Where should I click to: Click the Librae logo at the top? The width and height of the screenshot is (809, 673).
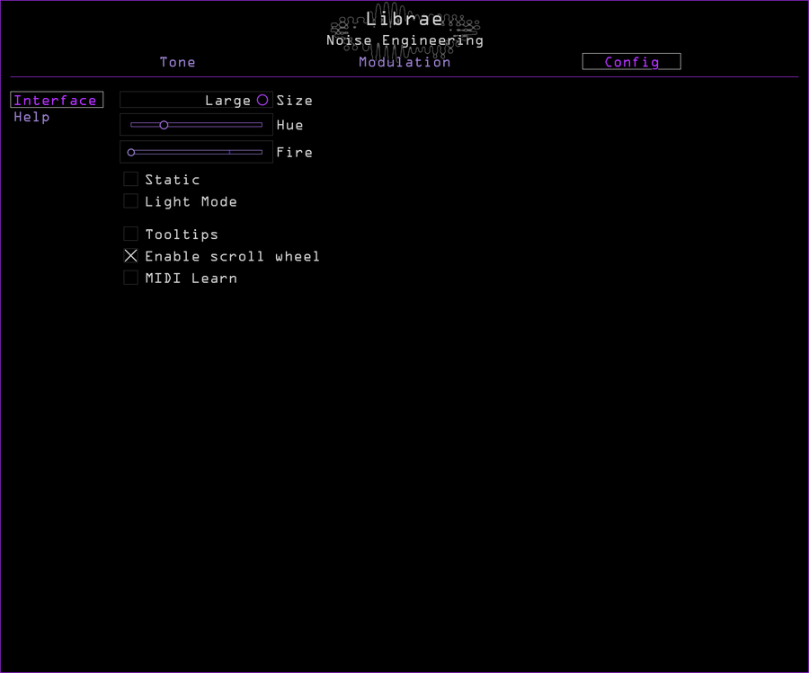(406, 19)
